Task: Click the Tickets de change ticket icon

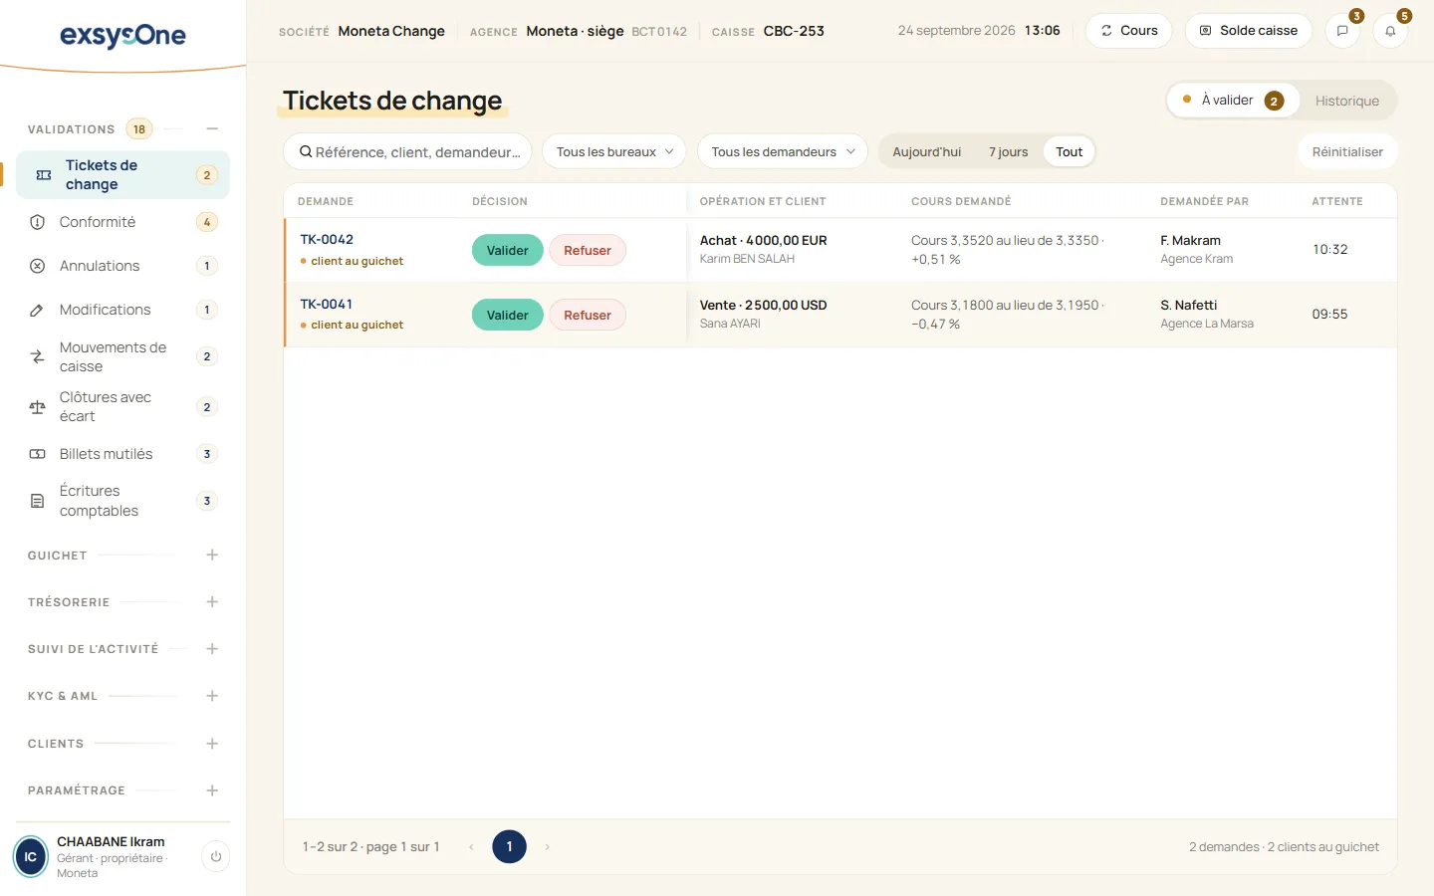Action: point(44,175)
